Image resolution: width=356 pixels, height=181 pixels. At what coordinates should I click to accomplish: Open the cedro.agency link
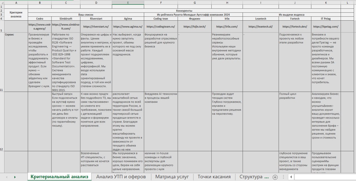pyautogui.click(x=39, y=26)
